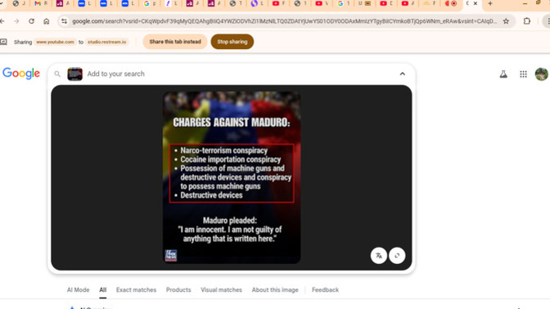Open the About this image tab
This screenshot has width=550, height=309.
275,289
